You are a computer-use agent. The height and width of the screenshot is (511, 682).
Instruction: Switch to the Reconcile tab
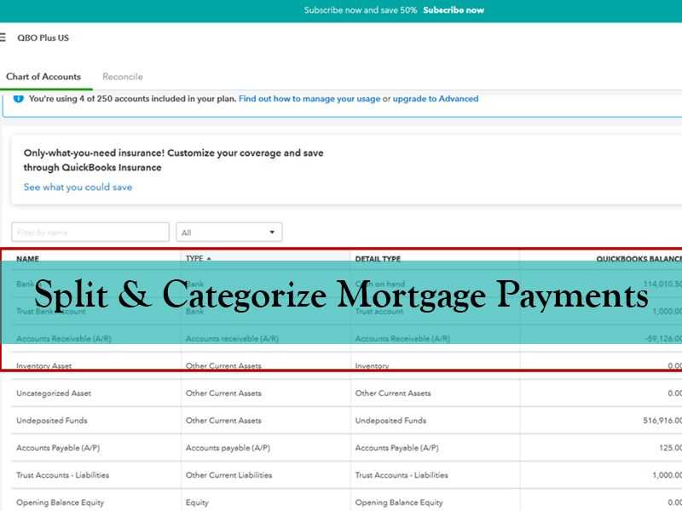click(x=123, y=77)
